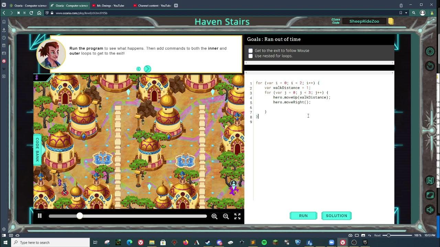Open Steam from the taskbar
This screenshot has height=247, width=440.
pyautogui.click(x=208, y=243)
